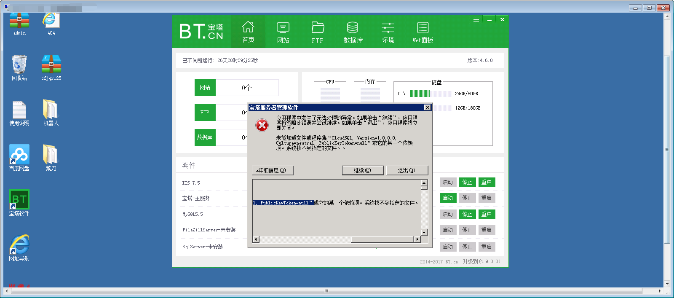Image resolution: width=674 pixels, height=298 pixels.
Task: Click the 继续 continue button
Action: tap(363, 170)
